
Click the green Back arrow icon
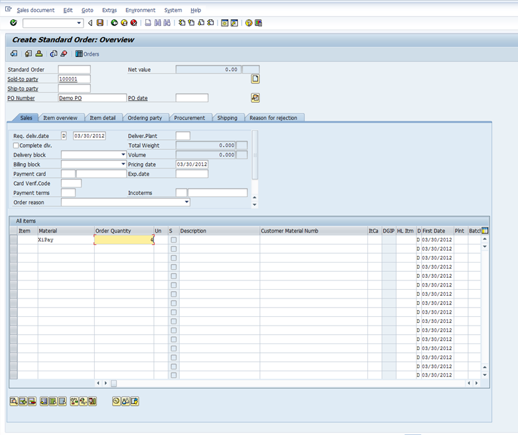[114, 23]
